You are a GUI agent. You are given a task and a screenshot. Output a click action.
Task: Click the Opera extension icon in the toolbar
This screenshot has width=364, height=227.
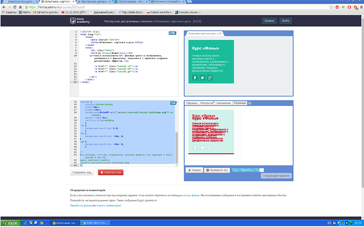click(x=349, y=7)
